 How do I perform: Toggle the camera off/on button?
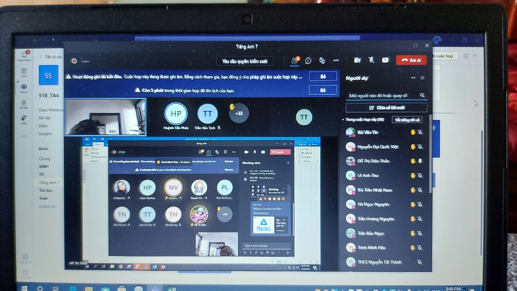(357, 60)
